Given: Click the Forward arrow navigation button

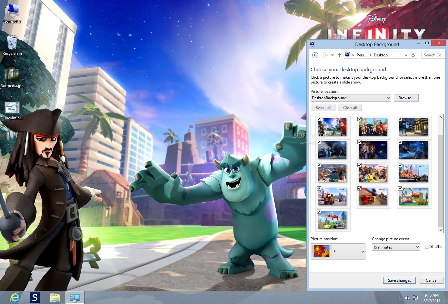Looking at the screenshot, I should pyautogui.click(x=324, y=55).
